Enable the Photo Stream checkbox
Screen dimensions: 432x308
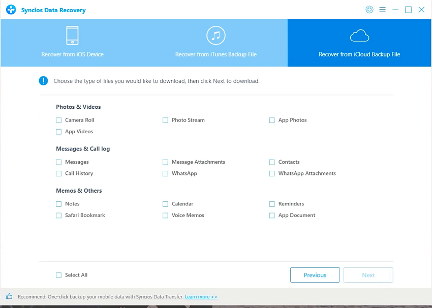point(165,120)
